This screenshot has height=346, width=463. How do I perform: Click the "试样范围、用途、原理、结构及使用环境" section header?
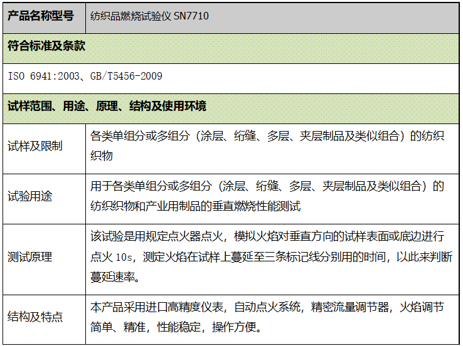tap(107, 106)
